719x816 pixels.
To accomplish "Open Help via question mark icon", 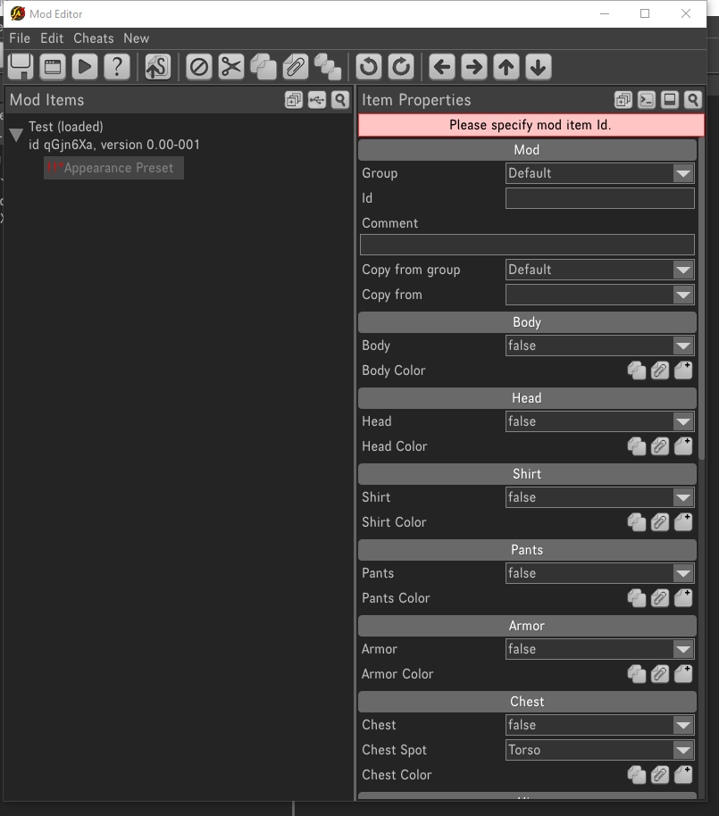I will coord(116,66).
